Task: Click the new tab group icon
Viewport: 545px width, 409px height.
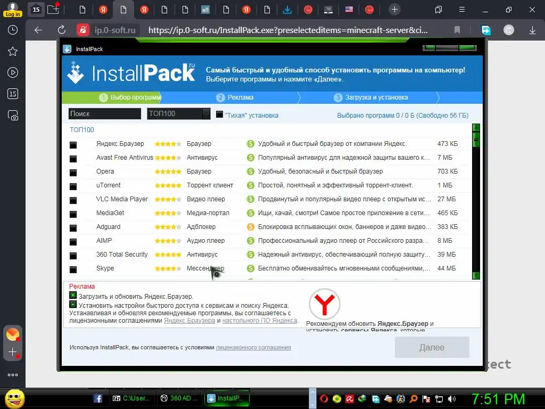Action: tap(53, 10)
